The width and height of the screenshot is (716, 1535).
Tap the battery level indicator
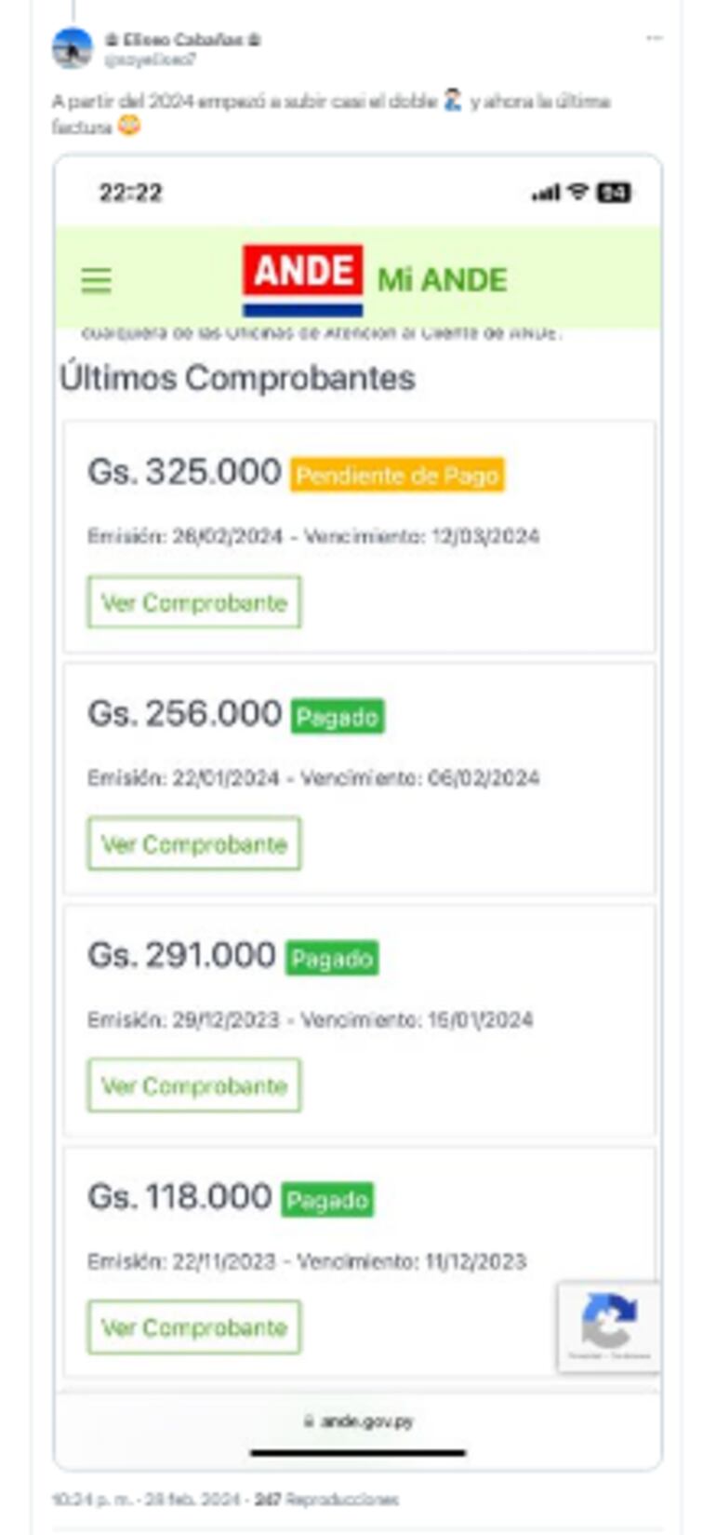pos(614,193)
